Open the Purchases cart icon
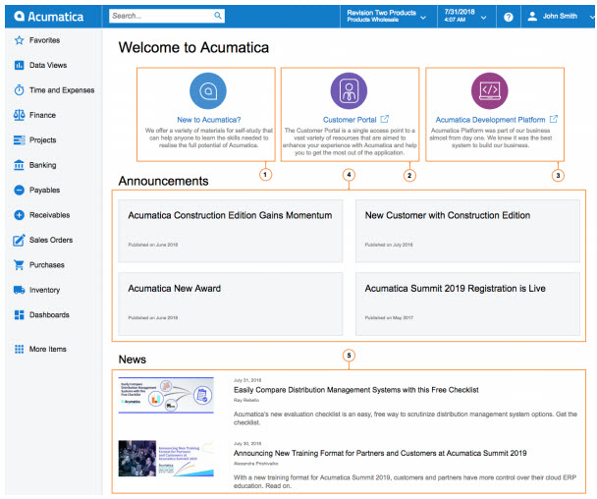Viewport: 597px width, 499px height. tap(19, 265)
